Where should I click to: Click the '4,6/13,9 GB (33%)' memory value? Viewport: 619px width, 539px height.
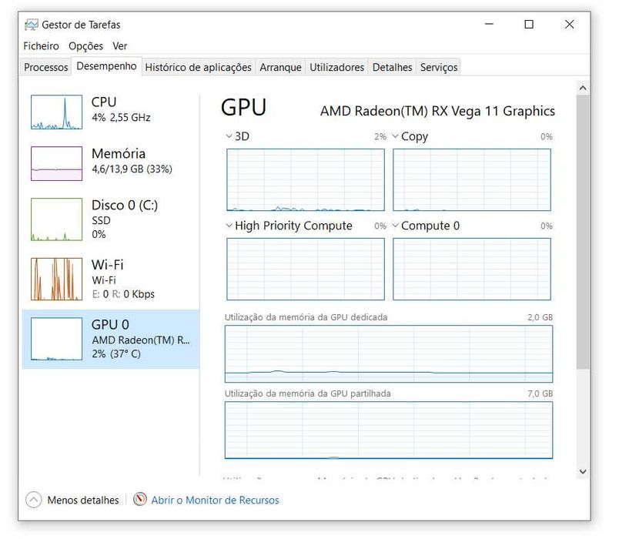132,169
